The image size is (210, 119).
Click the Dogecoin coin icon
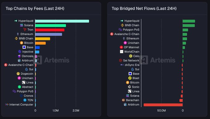tap(18, 74)
